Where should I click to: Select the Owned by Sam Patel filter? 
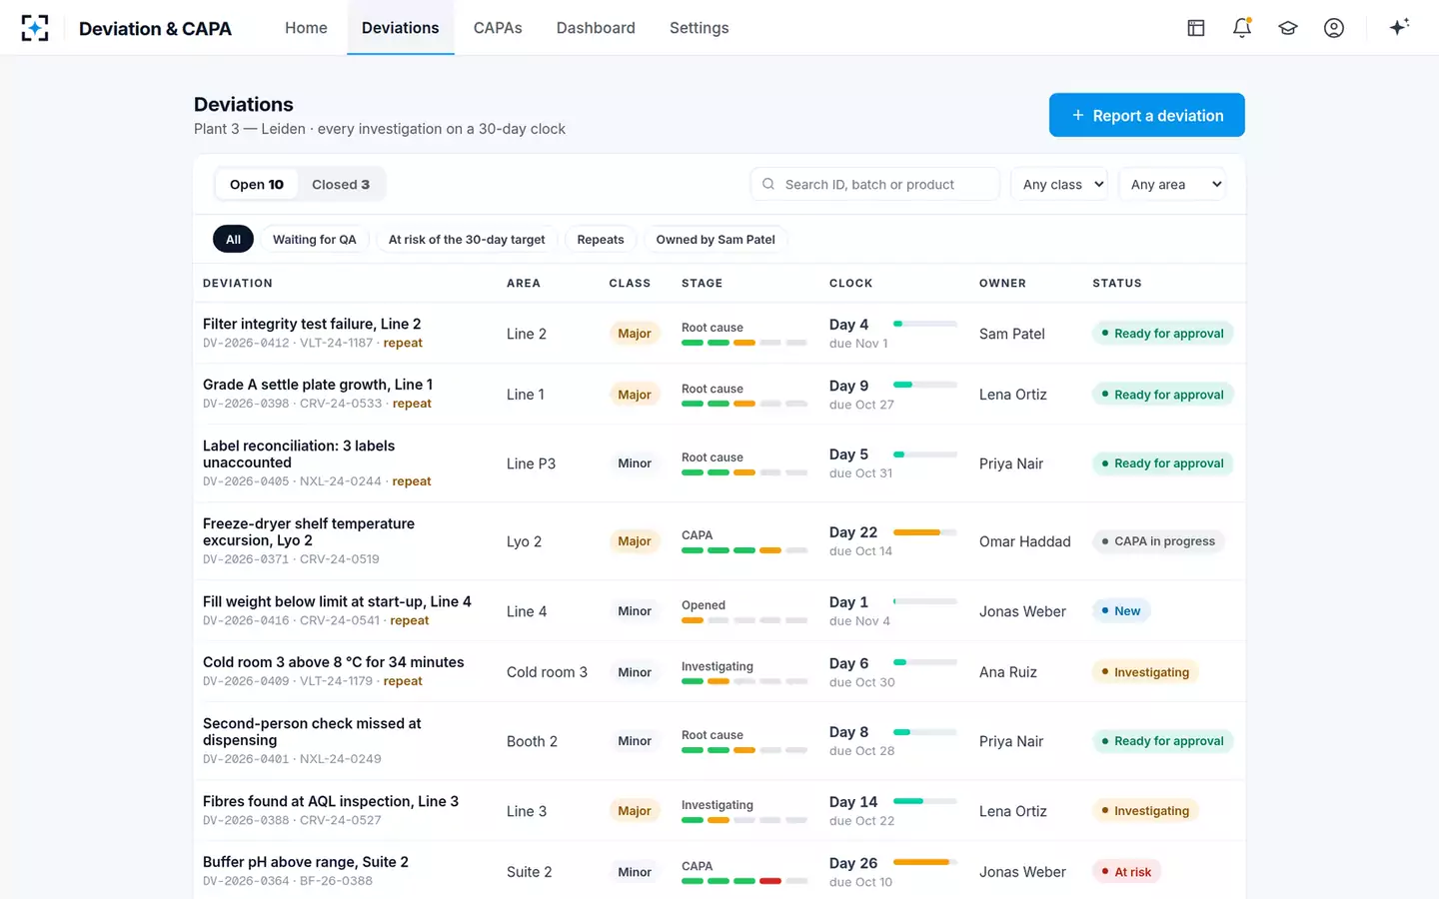[716, 240]
